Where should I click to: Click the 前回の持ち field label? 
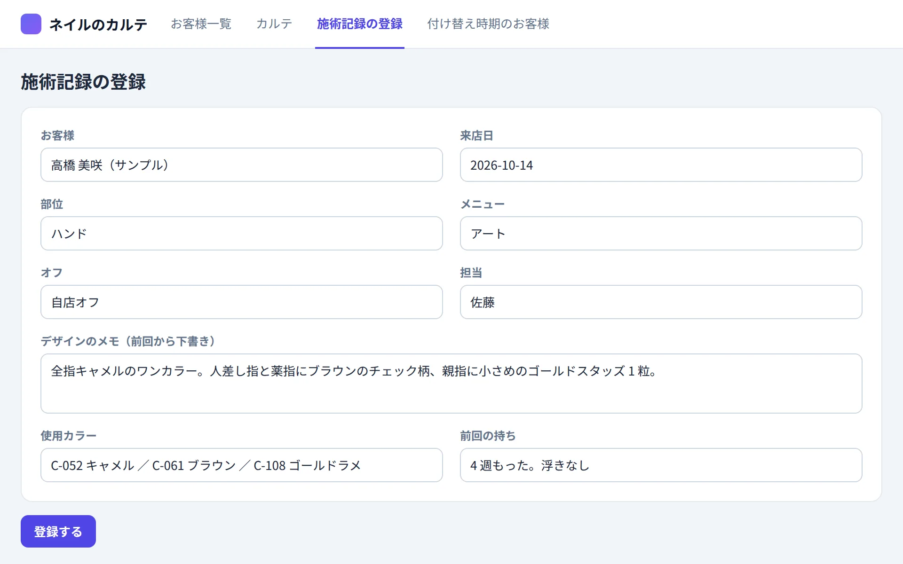coord(488,436)
